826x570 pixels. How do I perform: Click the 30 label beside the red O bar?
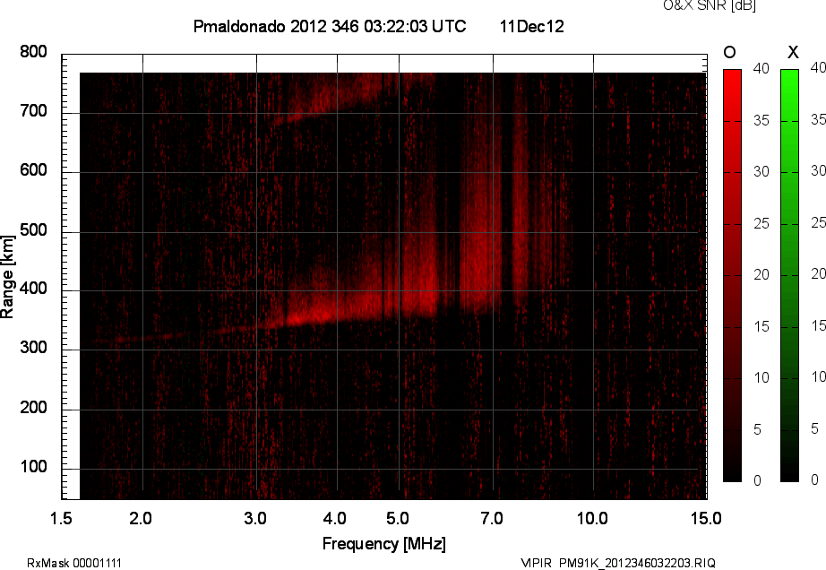pyautogui.click(x=761, y=172)
